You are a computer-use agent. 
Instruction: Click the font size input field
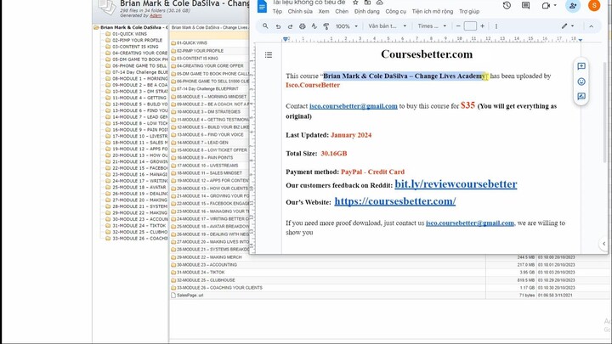pos(470,26)
